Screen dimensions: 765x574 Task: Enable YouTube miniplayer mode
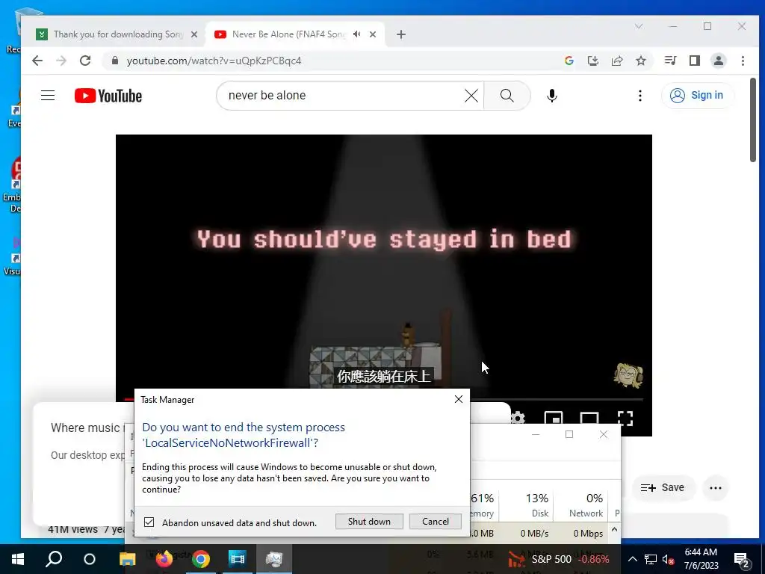coord(554,419)
